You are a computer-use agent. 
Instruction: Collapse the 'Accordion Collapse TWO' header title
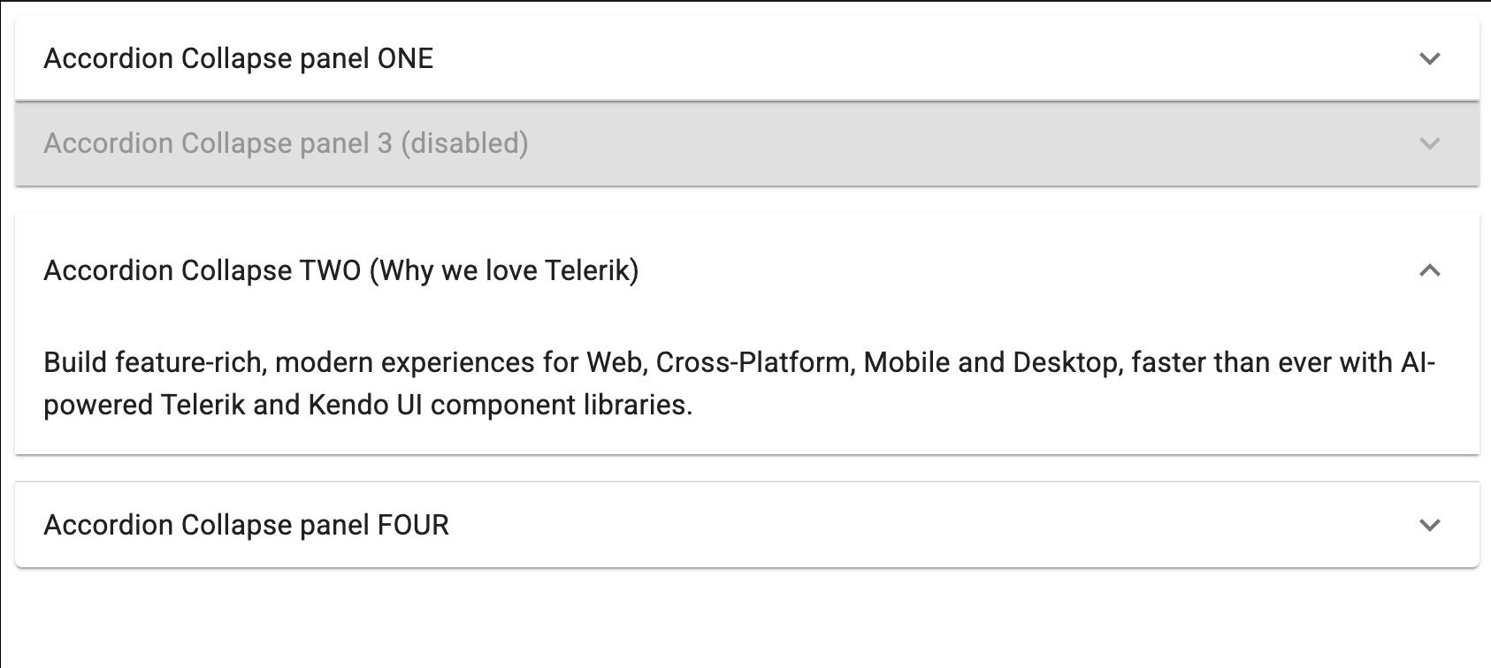click(340, 270)
